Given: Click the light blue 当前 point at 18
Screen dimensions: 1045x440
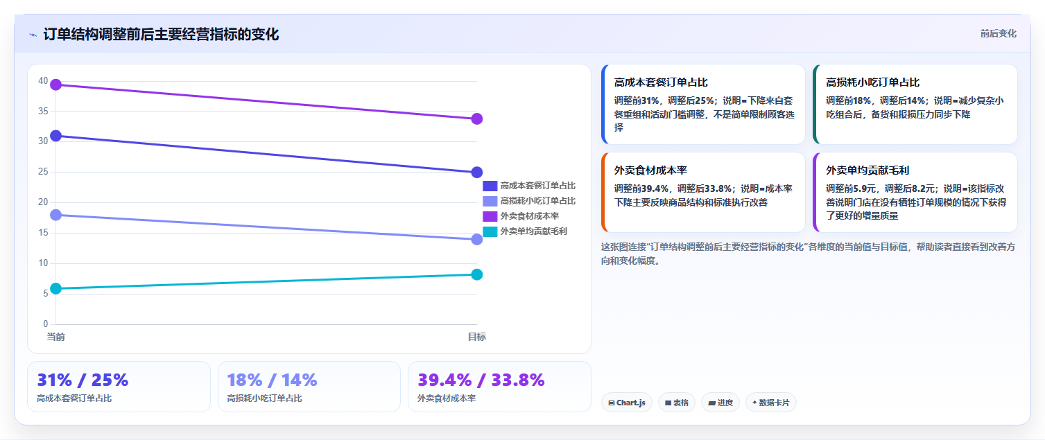Looking at the screenshot, I should [56, 215].
